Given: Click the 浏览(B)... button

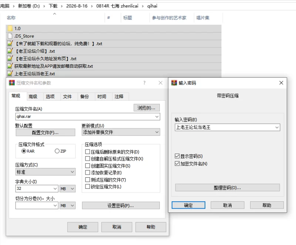Looking at the screenshot, I should coord(147,108).
